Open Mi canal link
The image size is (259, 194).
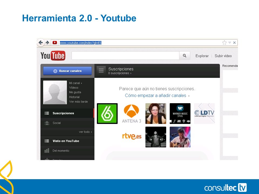pyautogui.click(x=76, y=83)
